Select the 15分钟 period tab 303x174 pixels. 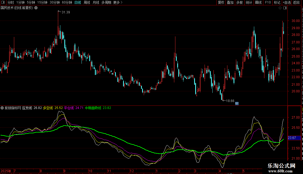[42, 2]
